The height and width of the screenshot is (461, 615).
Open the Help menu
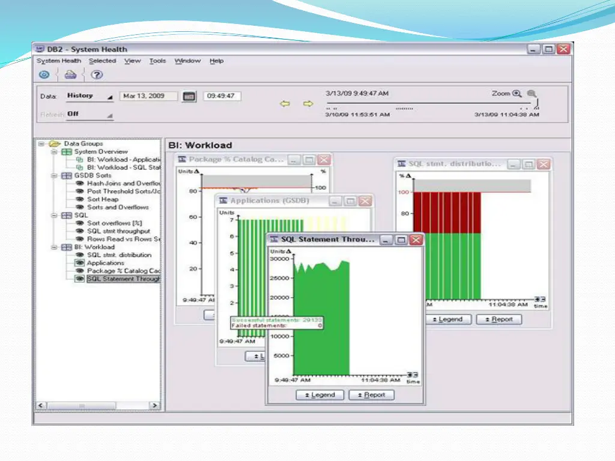pos(216,61)
